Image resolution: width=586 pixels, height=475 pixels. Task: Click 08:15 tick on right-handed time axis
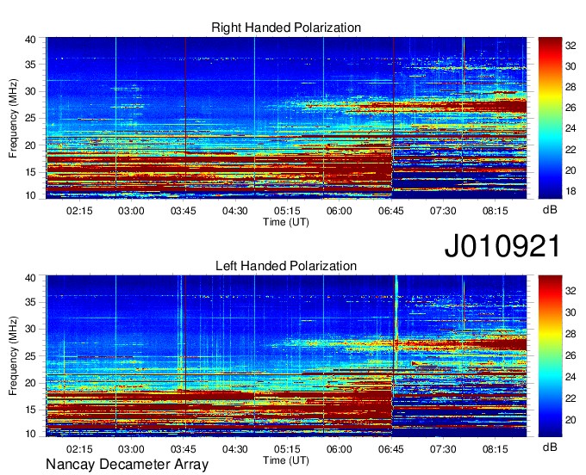(x=495, y=211)
